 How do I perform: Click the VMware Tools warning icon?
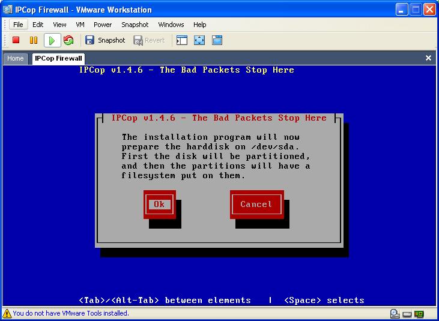(x=7, y=313)
